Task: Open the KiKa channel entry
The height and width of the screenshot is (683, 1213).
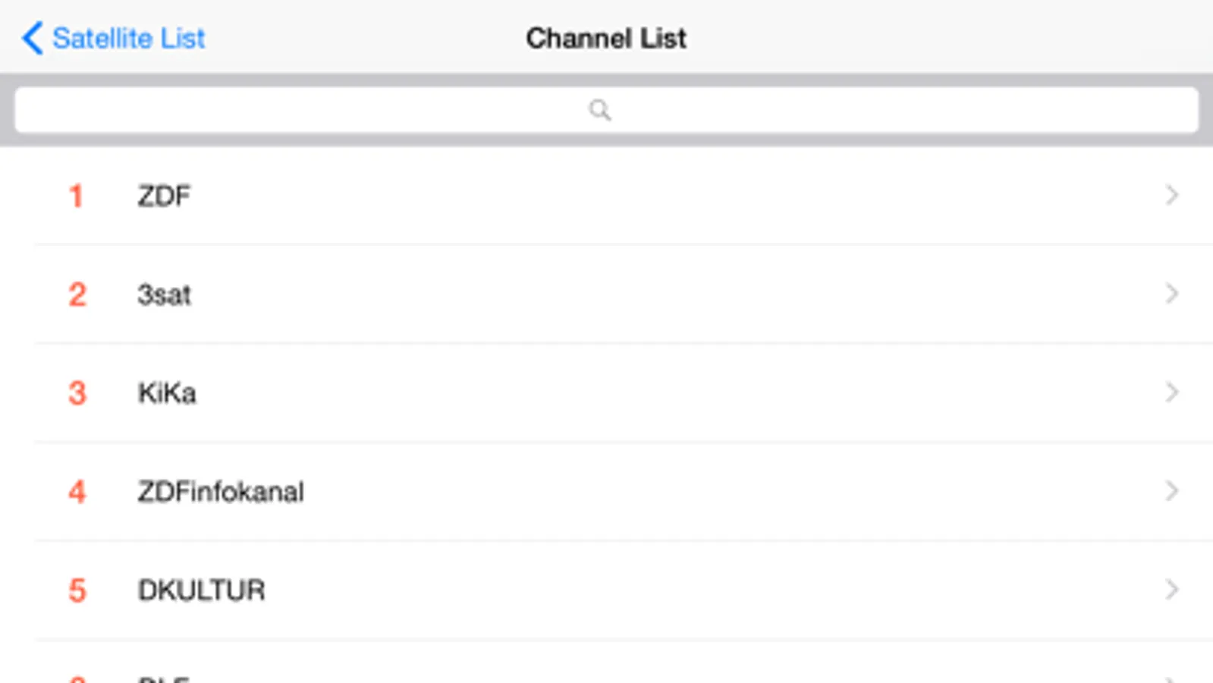Action: pyautogui.click(x=167, y=393)
